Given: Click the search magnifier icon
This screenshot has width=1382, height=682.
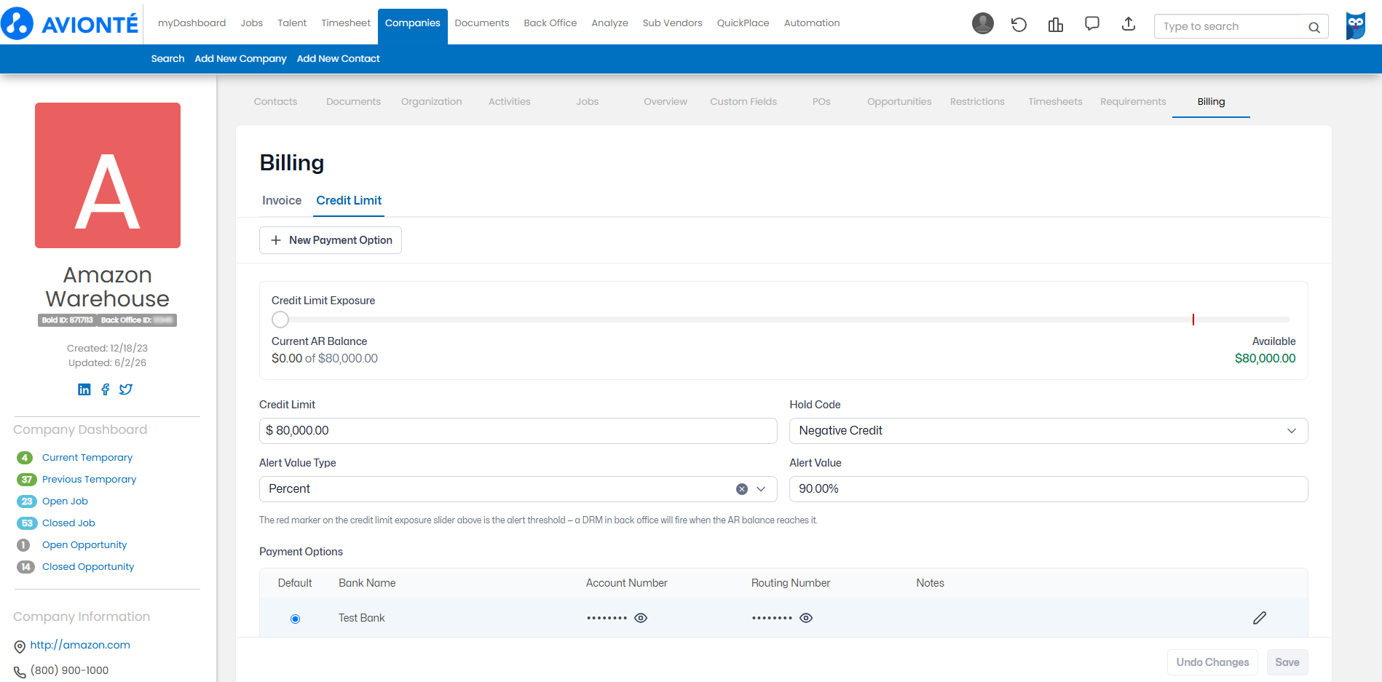Looking at the screenshot, I should pos(1314,27).
